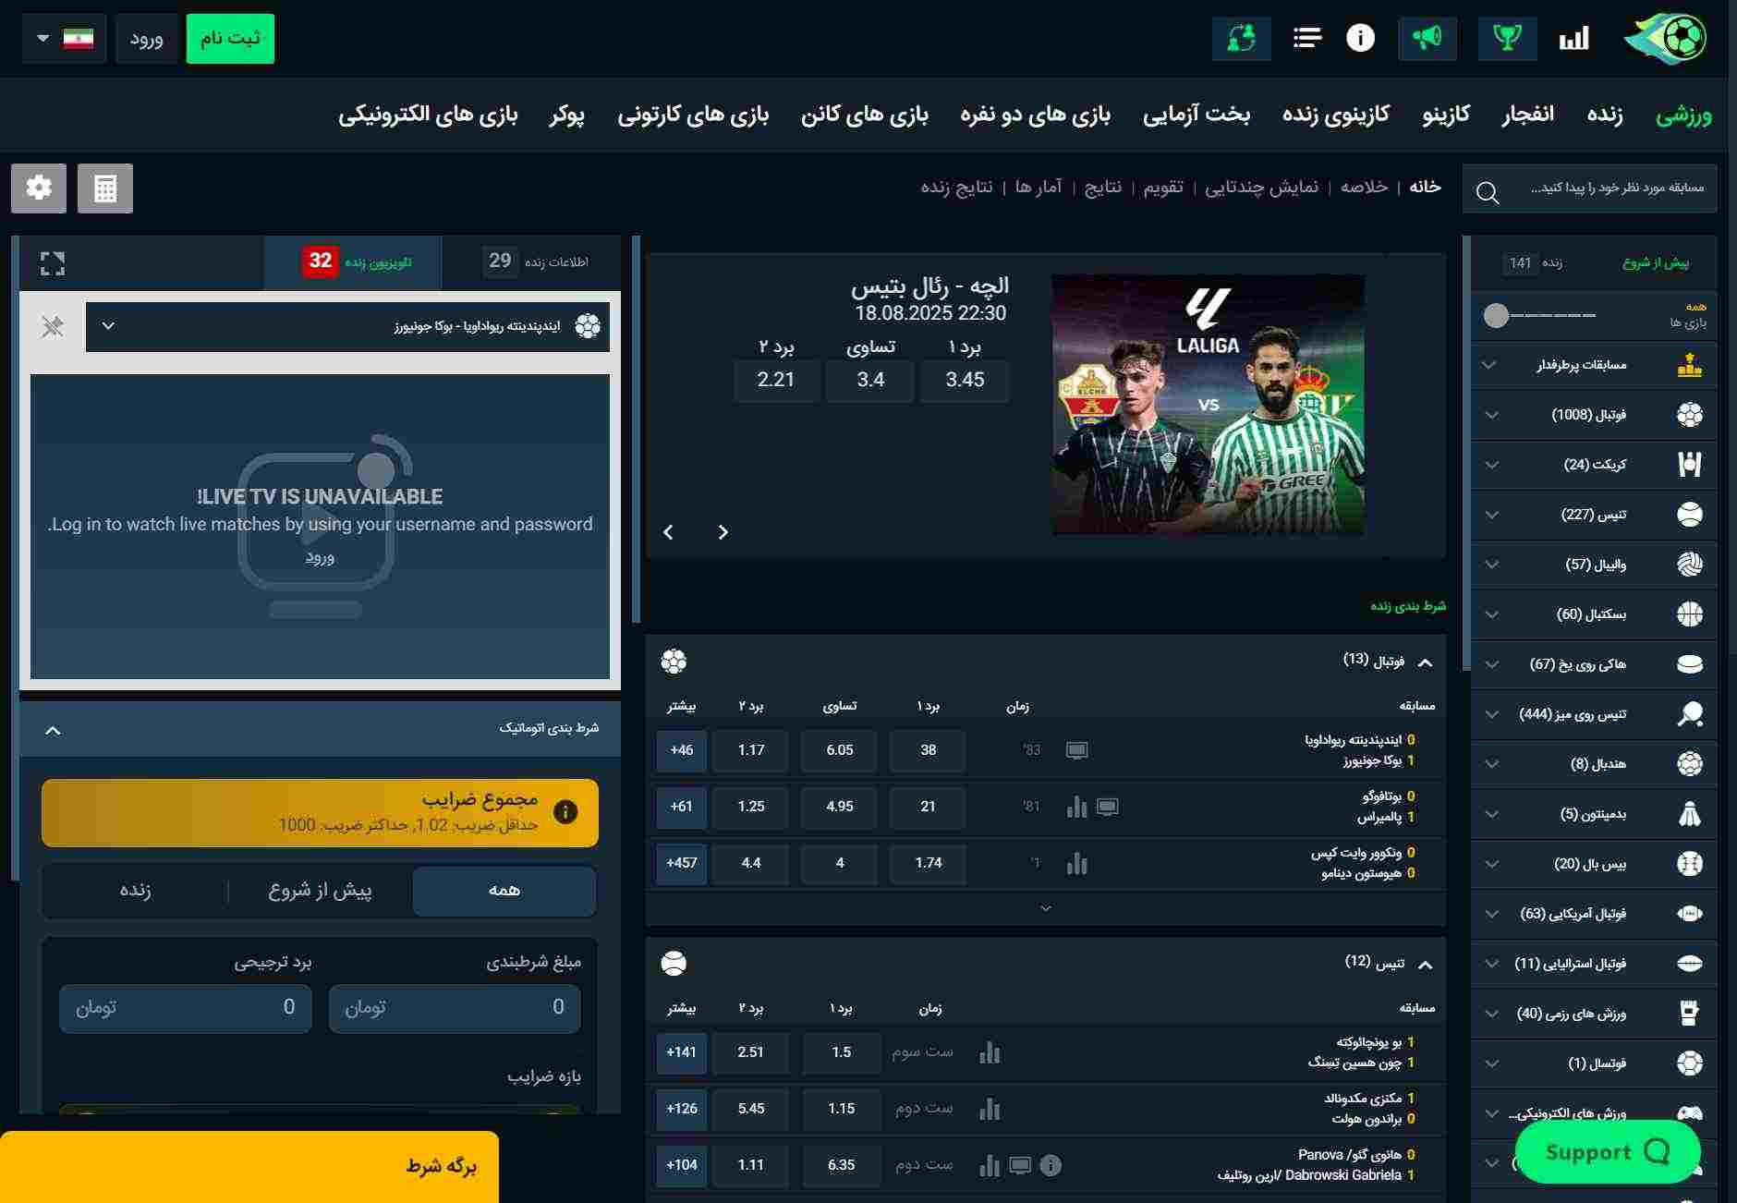Click the green ثبت نام button
The height and width of the screenshot is (1203, 1737).
pos(230,39)
